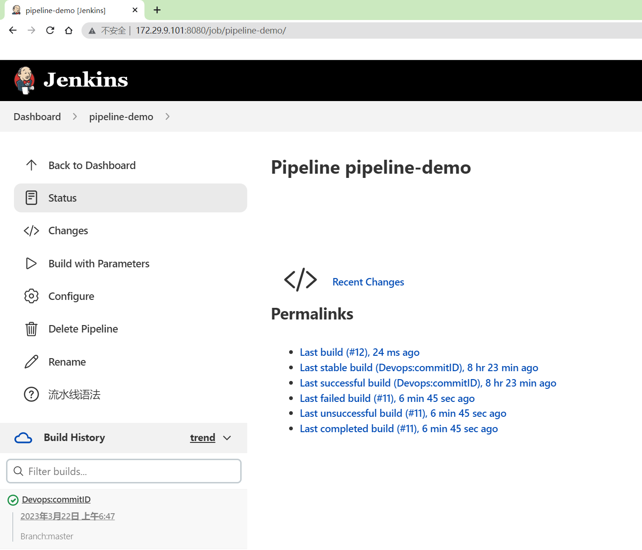
Task: Click the Pipeline pipeline-demo page heading
Action: click(371, 168)
